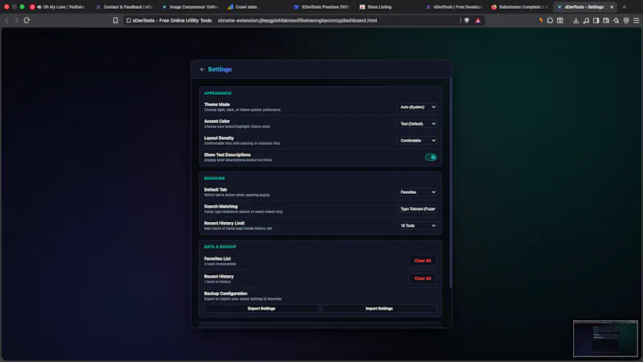The image size is (643, 362).
Task: Switch to Image Compressor Online tab
Action: [x=190, y=7]
